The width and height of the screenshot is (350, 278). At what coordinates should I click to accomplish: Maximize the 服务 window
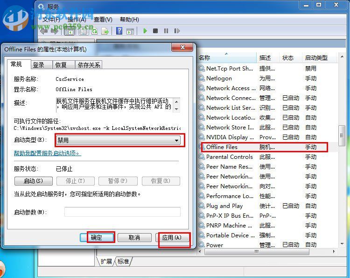click(x=319, y=5)
